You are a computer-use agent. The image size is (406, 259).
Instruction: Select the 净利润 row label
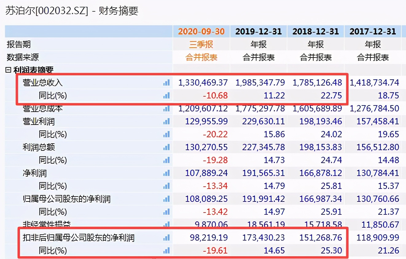[x=35, y=173]
